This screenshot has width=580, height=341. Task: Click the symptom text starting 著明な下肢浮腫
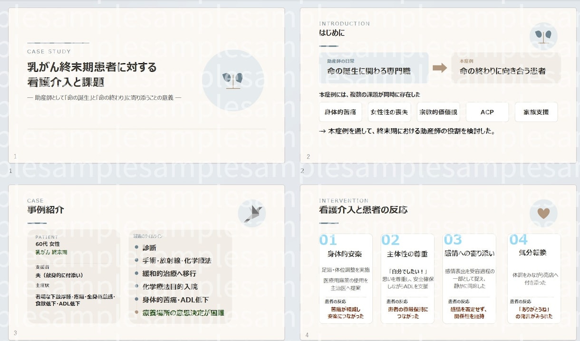(x=75, y=300)
